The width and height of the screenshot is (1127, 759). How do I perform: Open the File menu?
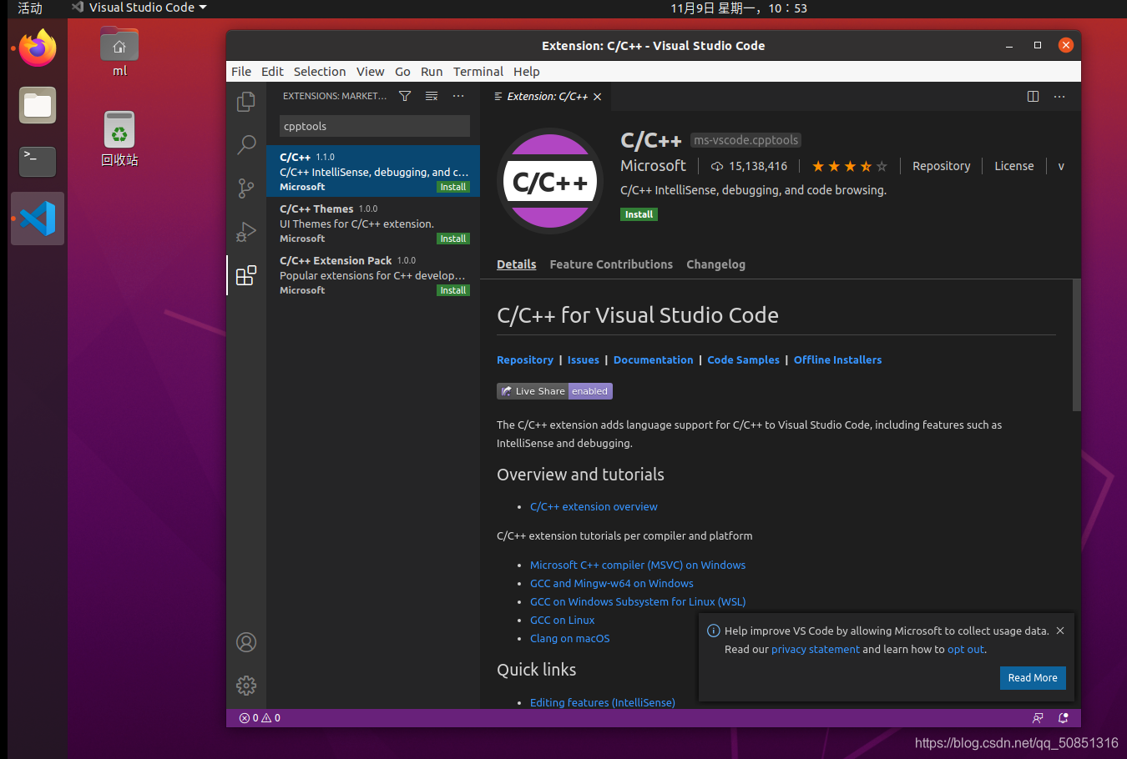pyautogui.click(x=241, y=72)
